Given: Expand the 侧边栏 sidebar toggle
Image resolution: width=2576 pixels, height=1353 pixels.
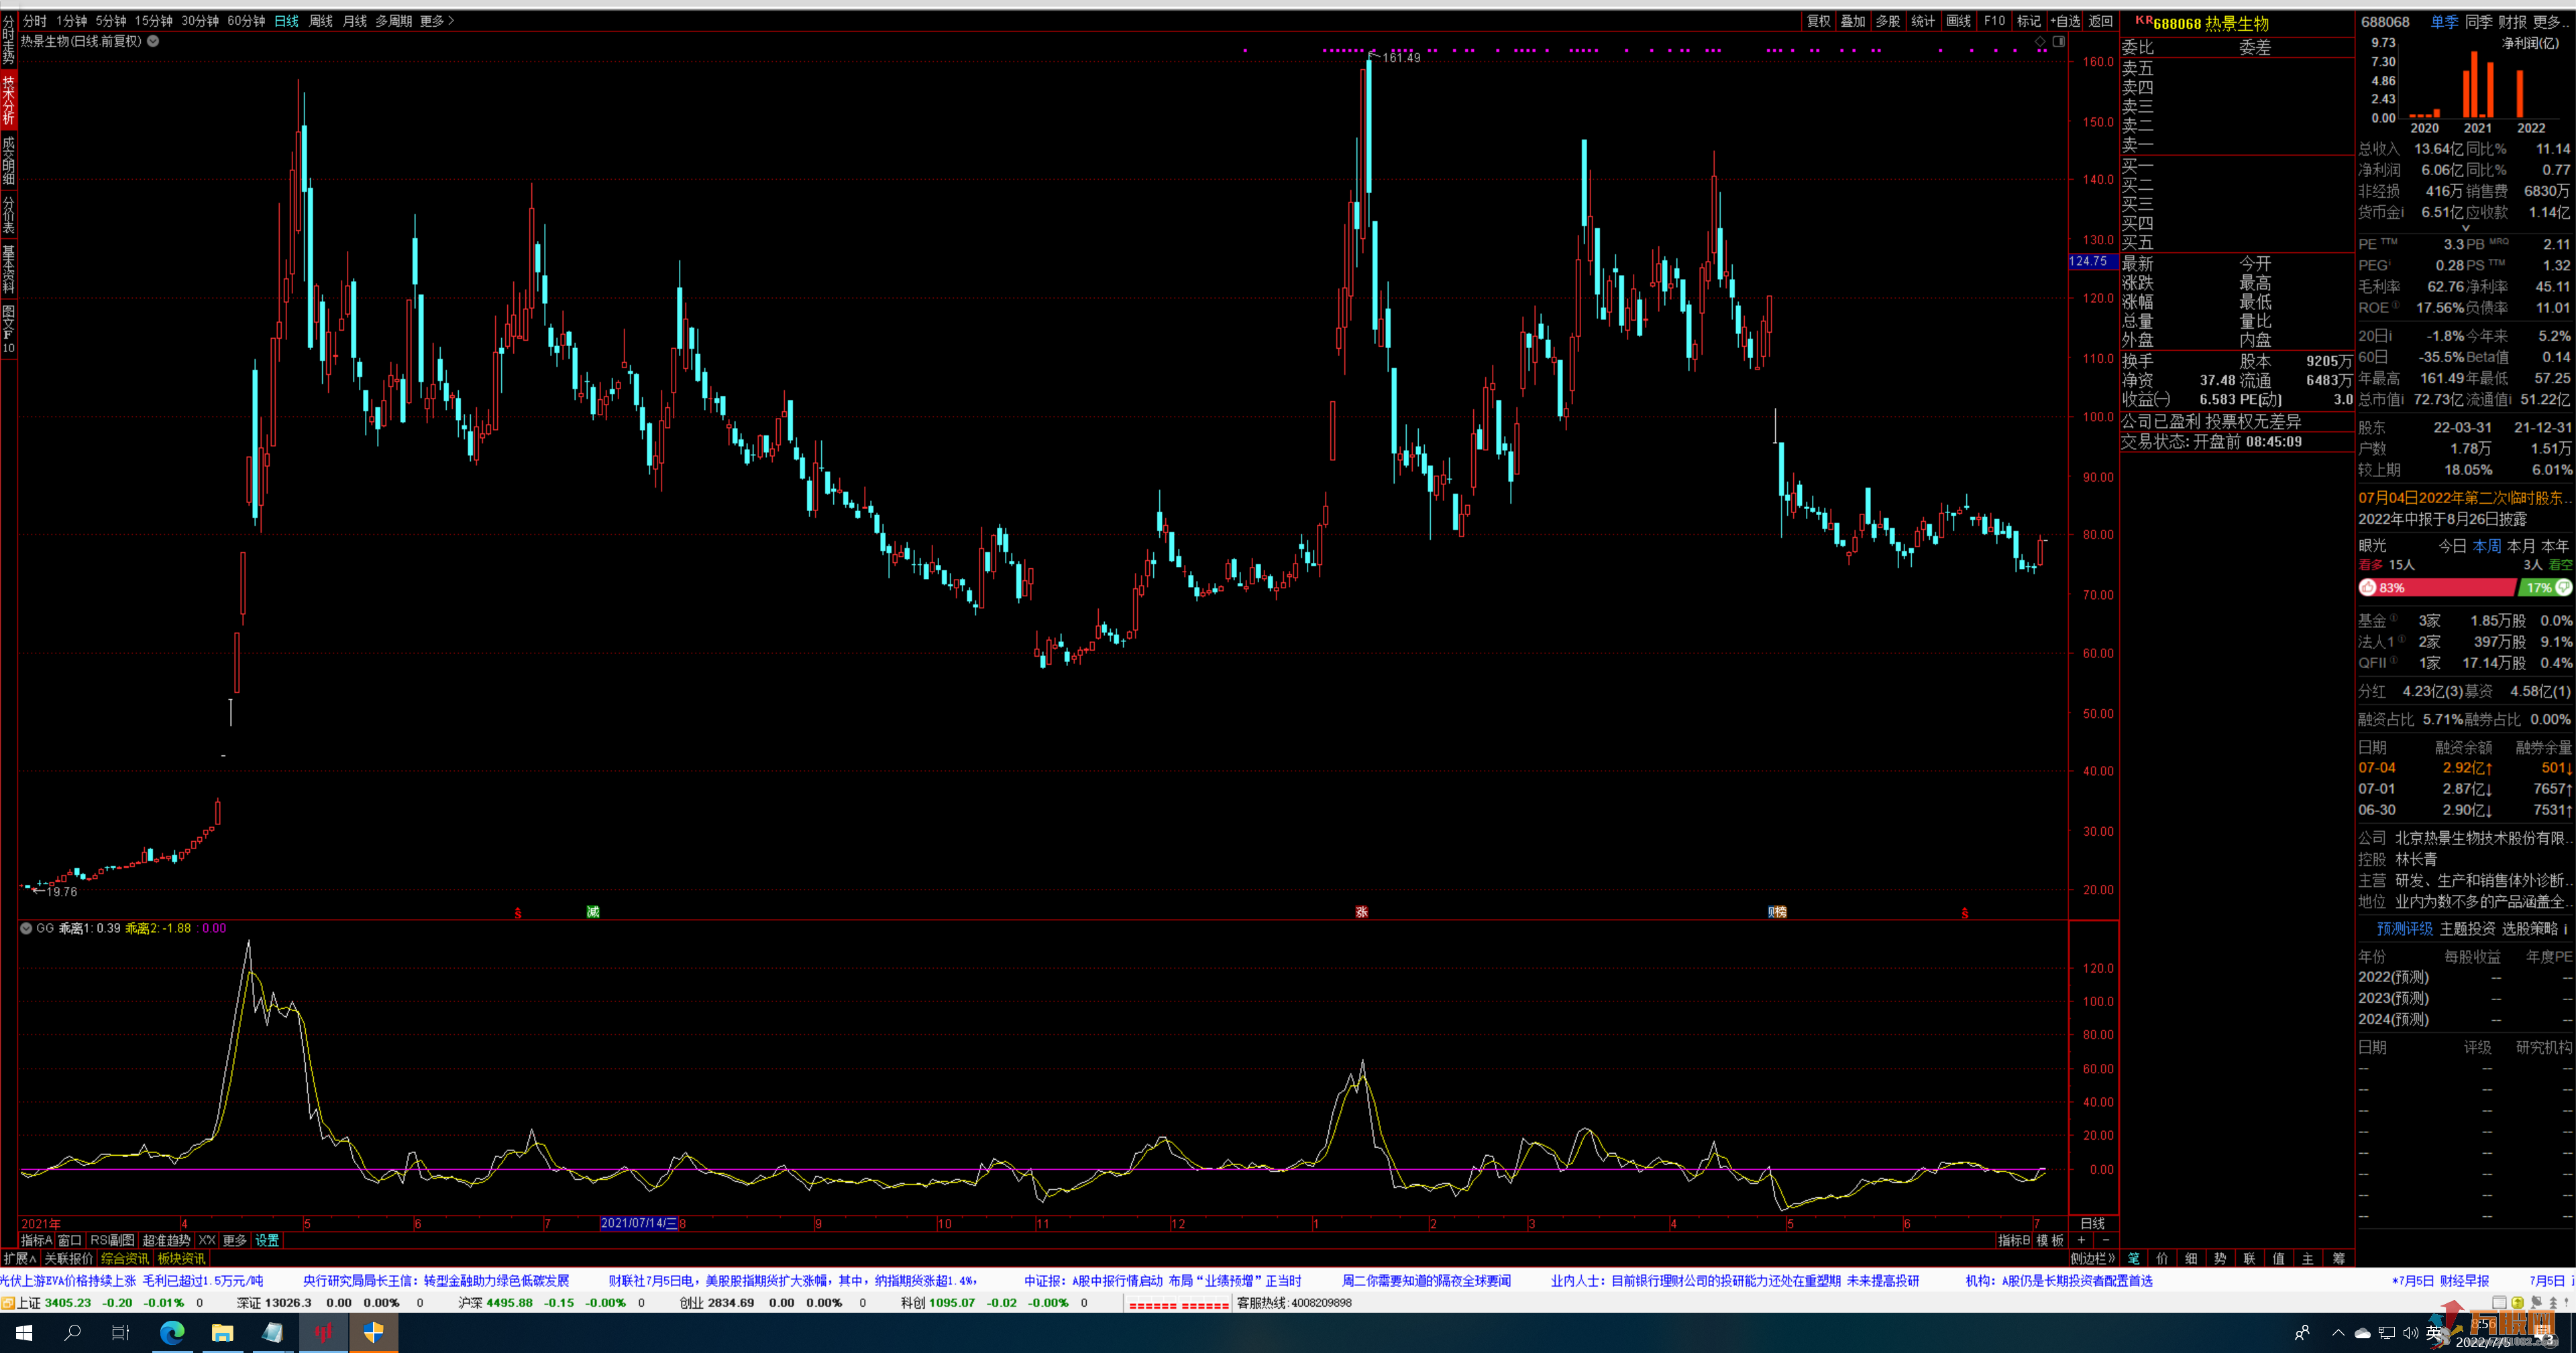Looking at the screenshot, I should click(x=2093, y=1258).
